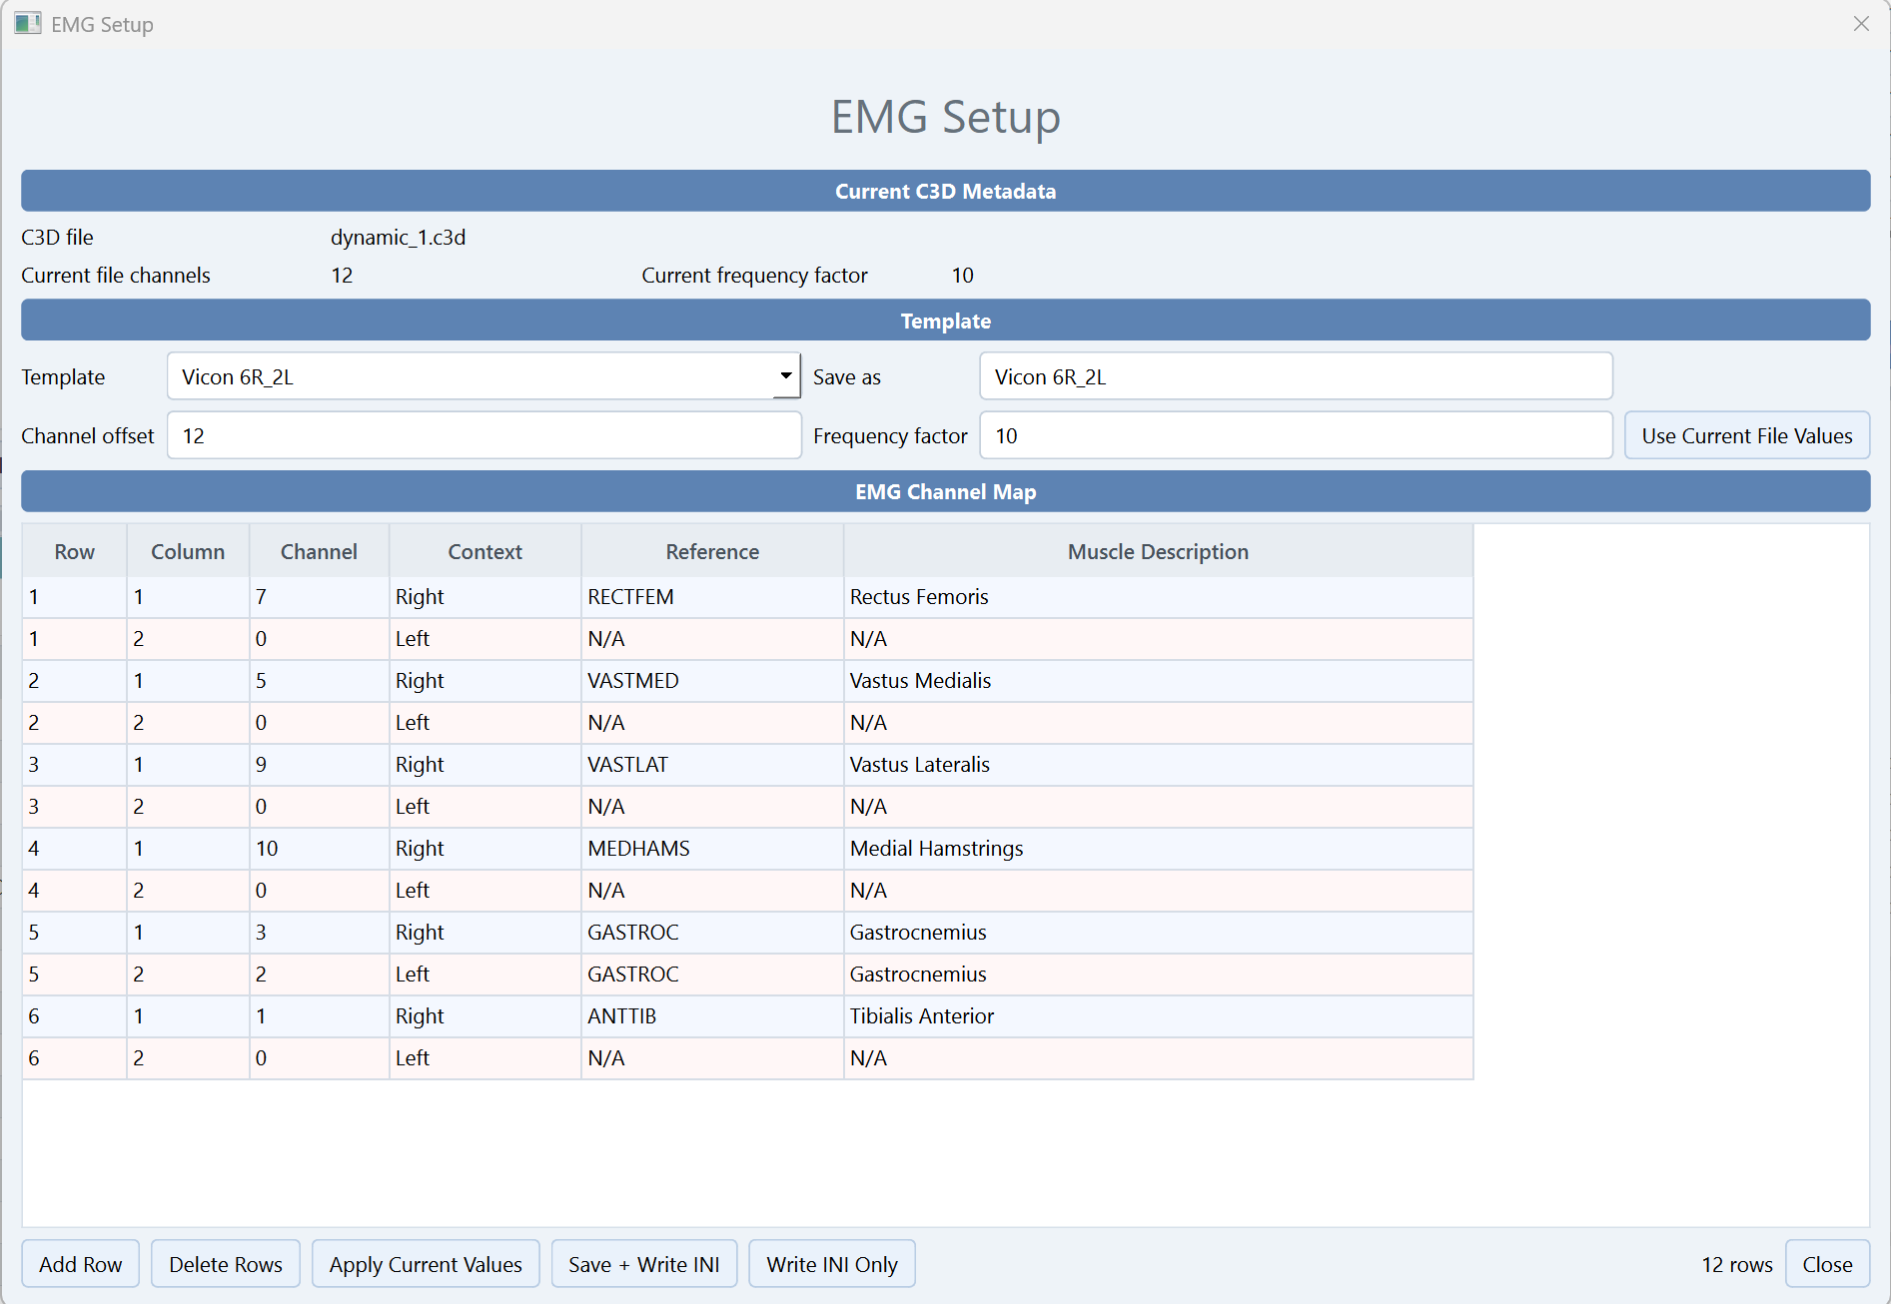Close the EMG Setup window
The width and height of the screenshot is (1891, 1304).
(1861, 24)
